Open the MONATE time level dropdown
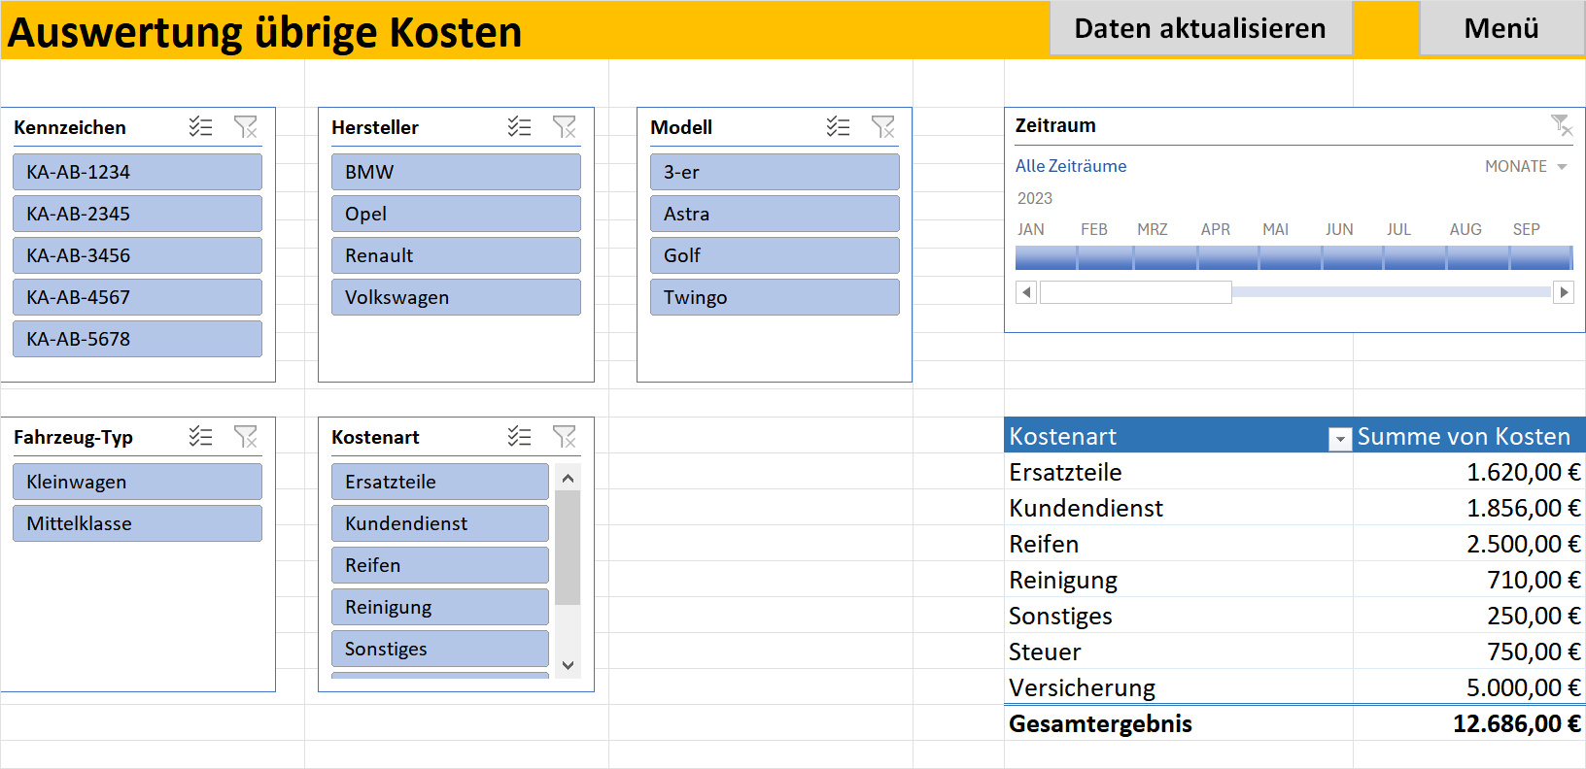This screenshot has width=1586, height=769. tap(1526, 167)
